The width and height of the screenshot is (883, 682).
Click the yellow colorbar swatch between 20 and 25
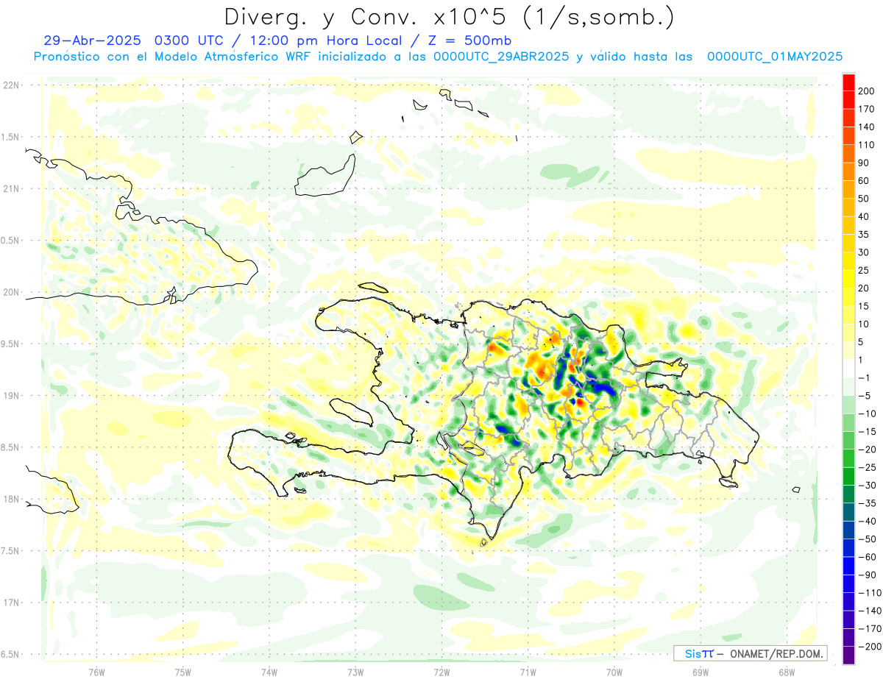(x=849, y=278)
